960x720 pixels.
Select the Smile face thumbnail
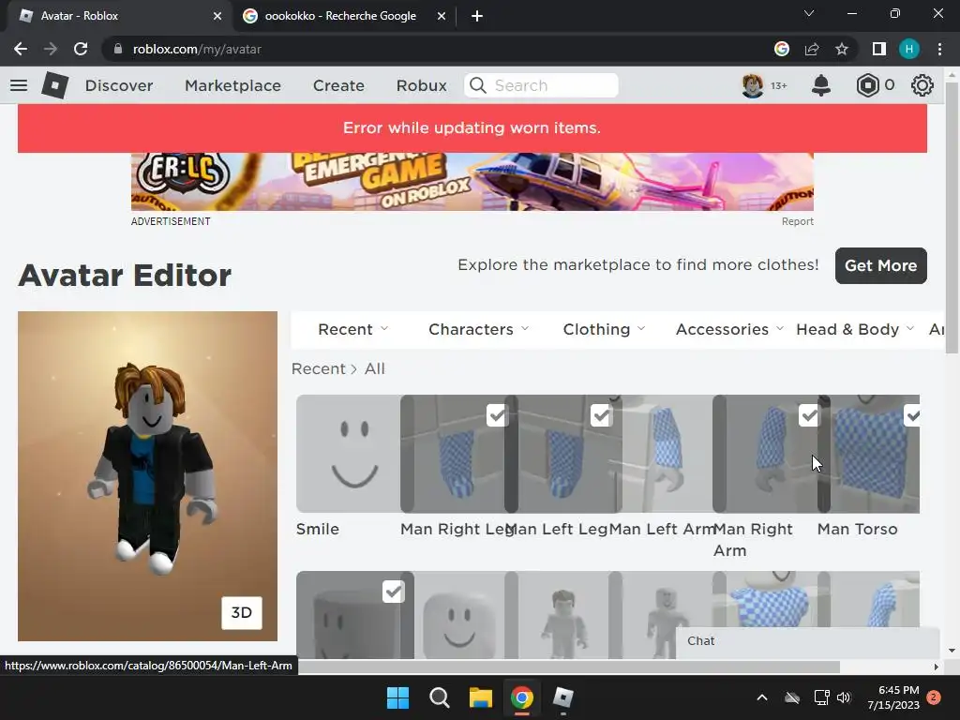coord(348,454)
